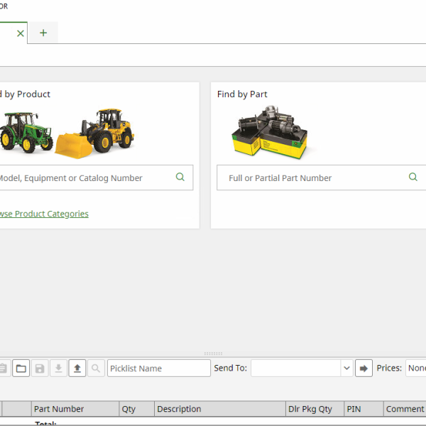Click the Model, Equipment or Catalog Number field
426x426 pixels.
[x=97, y=177]
